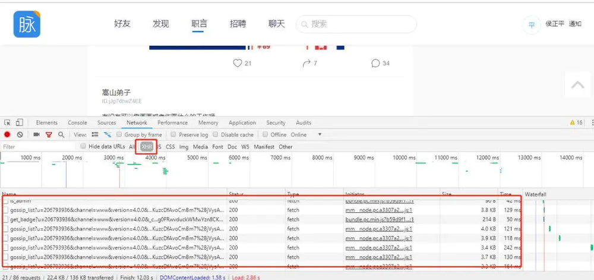Open the DevTools three-dot menu

coord(592,122)
